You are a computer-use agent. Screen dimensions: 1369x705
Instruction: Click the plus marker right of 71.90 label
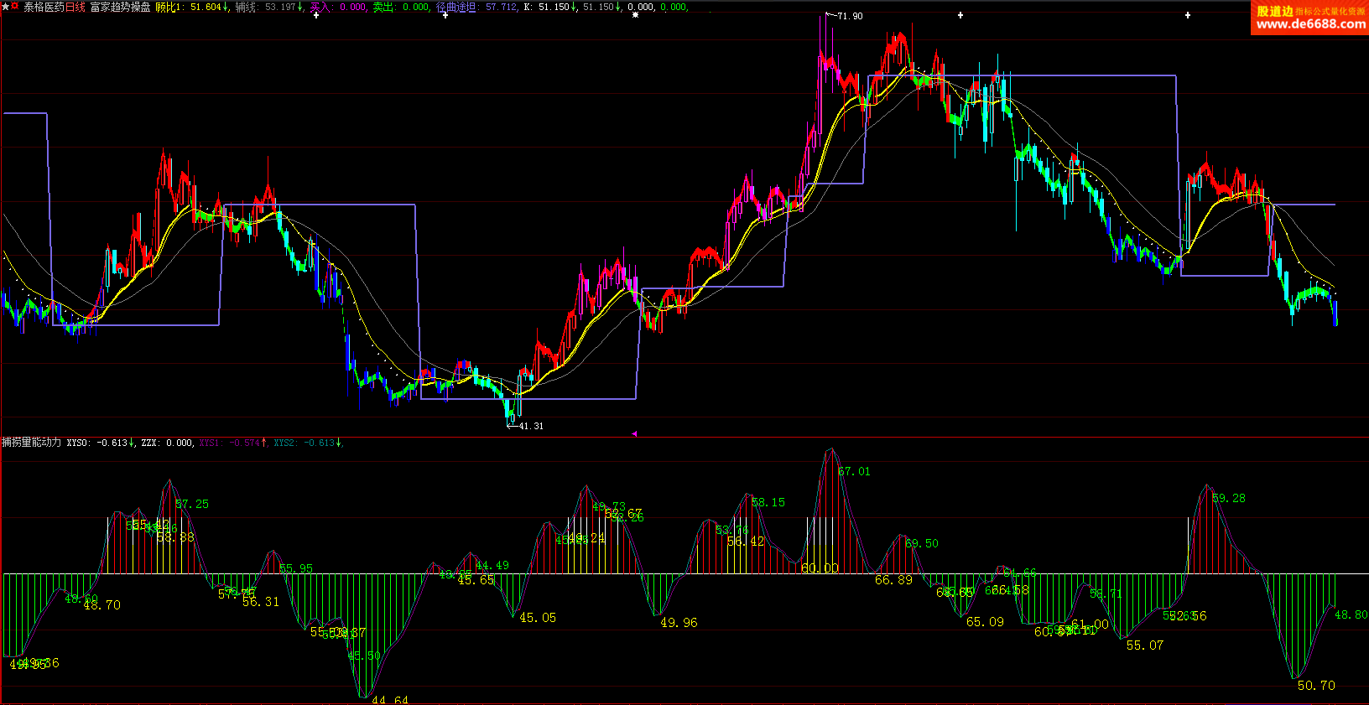pos(960,15)
